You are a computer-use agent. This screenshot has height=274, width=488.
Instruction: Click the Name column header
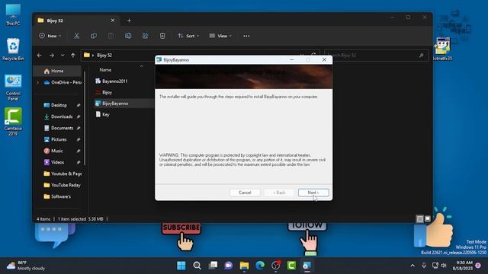[105, 70]
